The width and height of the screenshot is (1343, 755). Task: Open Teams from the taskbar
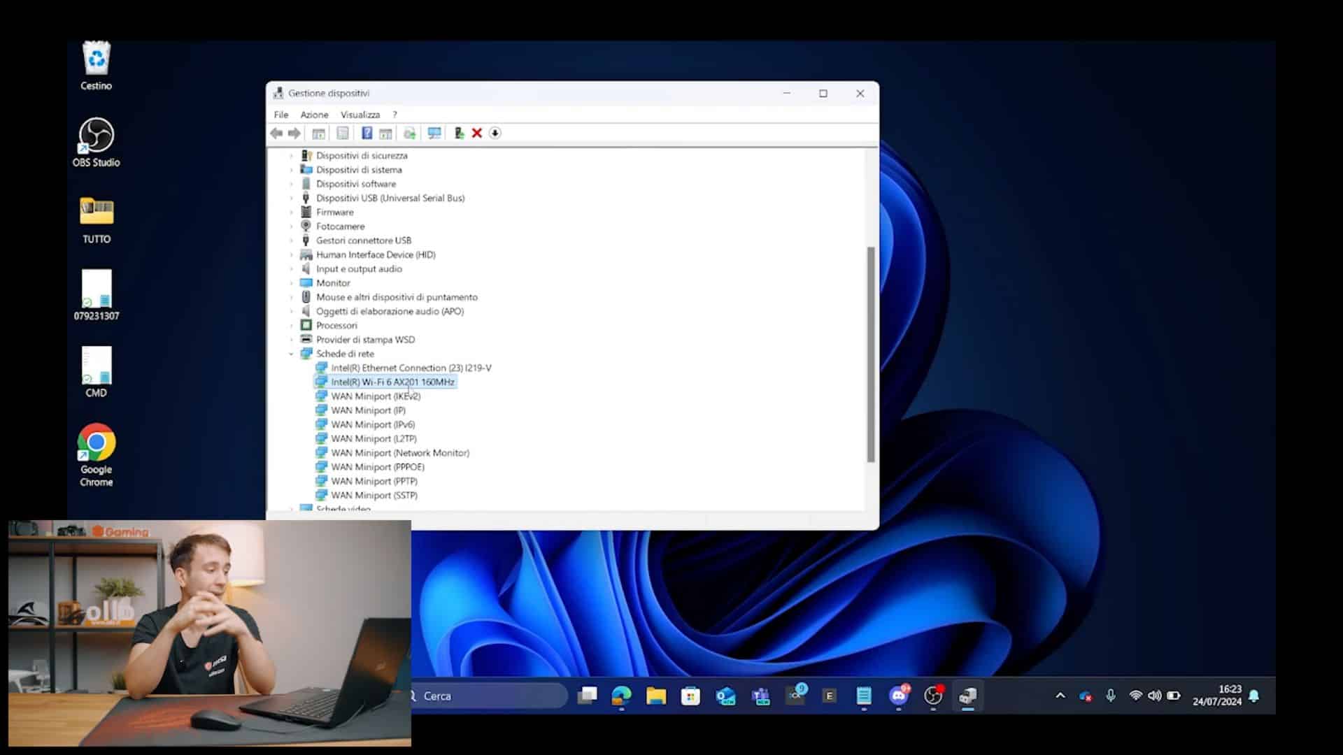760,696
